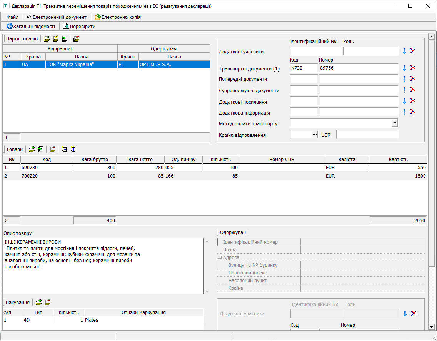Run the Перевірити check
The image size is (437, 341).
coord(79,27)
